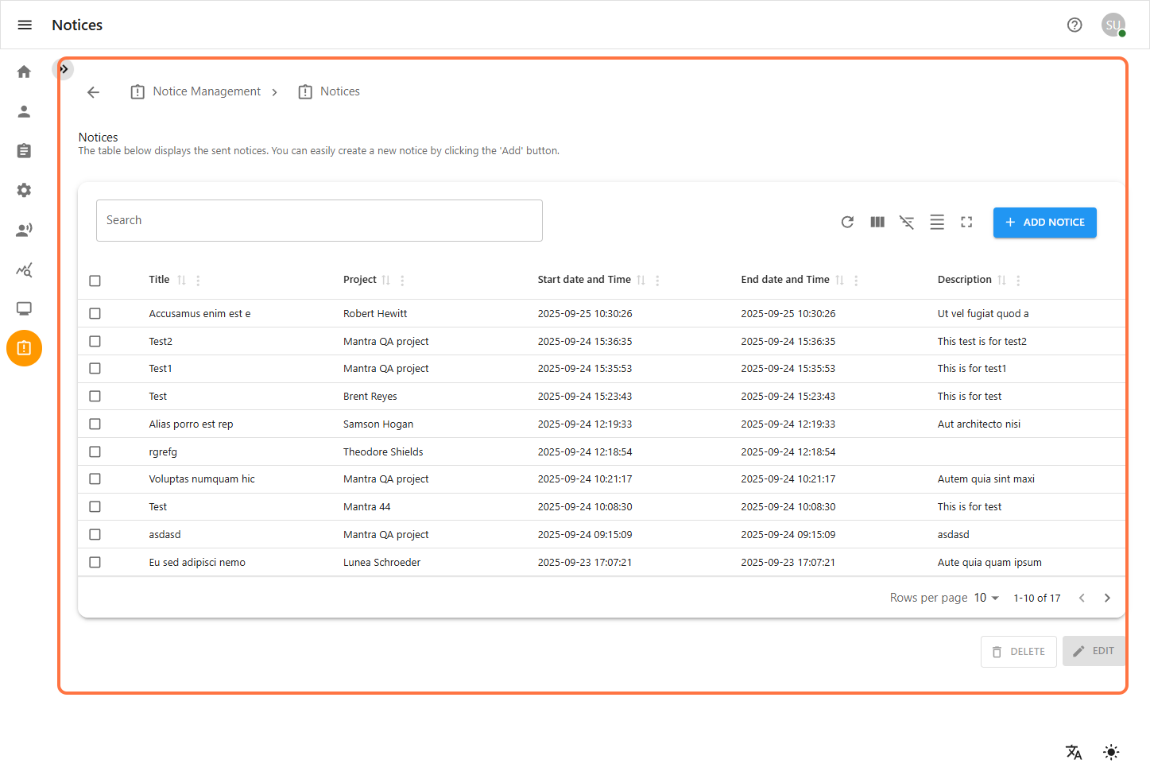1150x771 pixels.
Task: Open the announcements section in the sidebar
Action: coord(24,229)
